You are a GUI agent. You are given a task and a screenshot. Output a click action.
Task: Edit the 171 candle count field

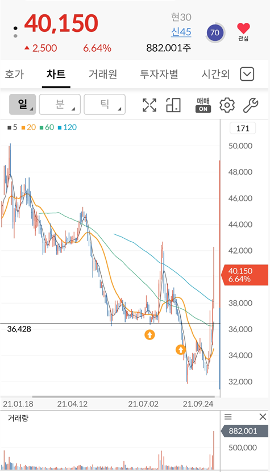(243, 129)
